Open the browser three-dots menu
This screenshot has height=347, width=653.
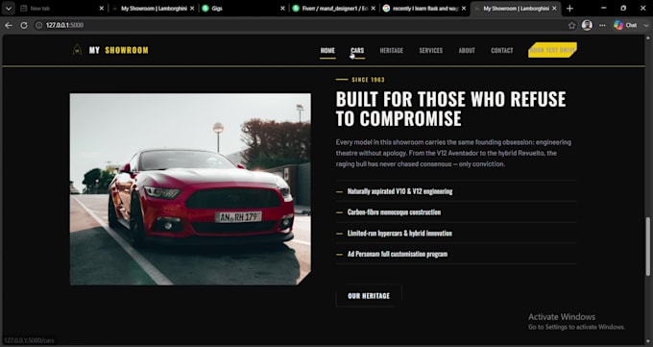[602, 25]
